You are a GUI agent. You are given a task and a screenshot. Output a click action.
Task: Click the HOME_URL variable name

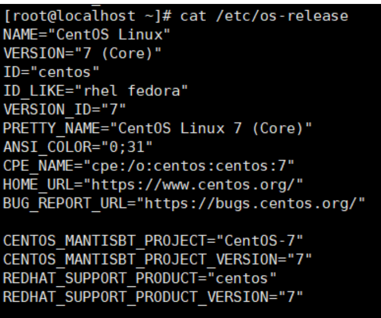(x=38, y=184)
